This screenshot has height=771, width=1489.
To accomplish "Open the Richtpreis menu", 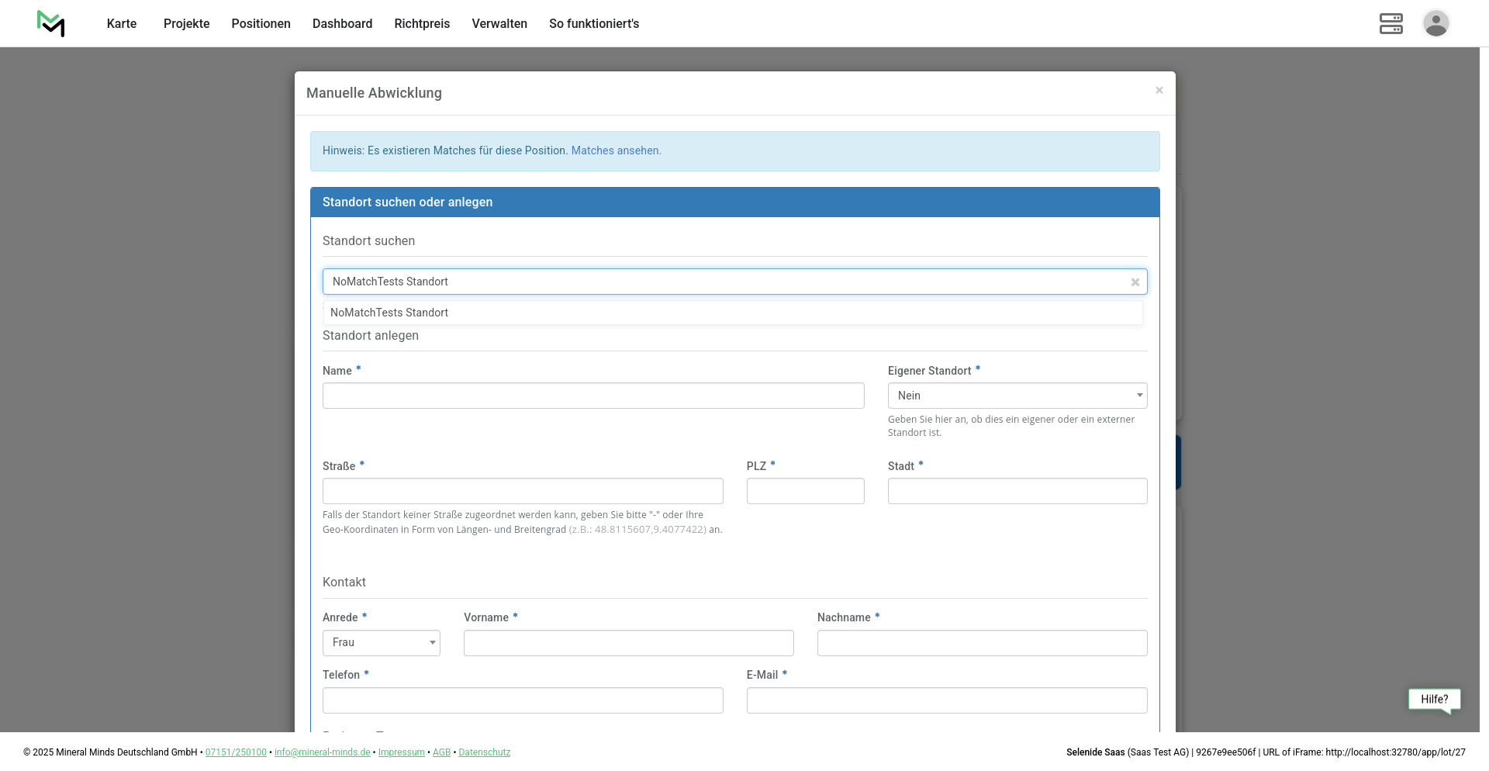I will click(422, 24).
